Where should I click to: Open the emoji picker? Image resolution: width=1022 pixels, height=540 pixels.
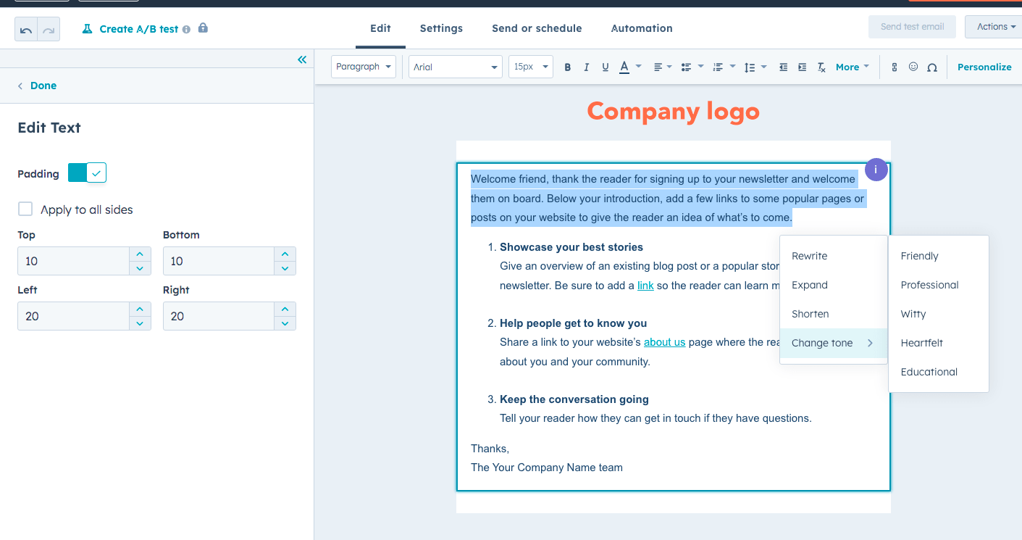[x=913, y=67]
